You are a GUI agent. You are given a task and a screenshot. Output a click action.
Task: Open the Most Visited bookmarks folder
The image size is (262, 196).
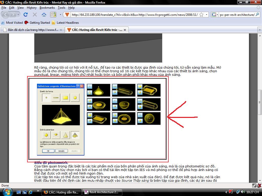[12, 22]
